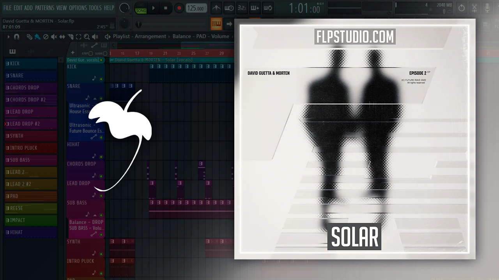Click the Stop transport button

166,8
